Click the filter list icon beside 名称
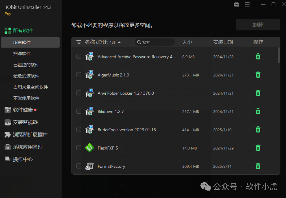Screen dimensions: 286x198 [79, 42]
